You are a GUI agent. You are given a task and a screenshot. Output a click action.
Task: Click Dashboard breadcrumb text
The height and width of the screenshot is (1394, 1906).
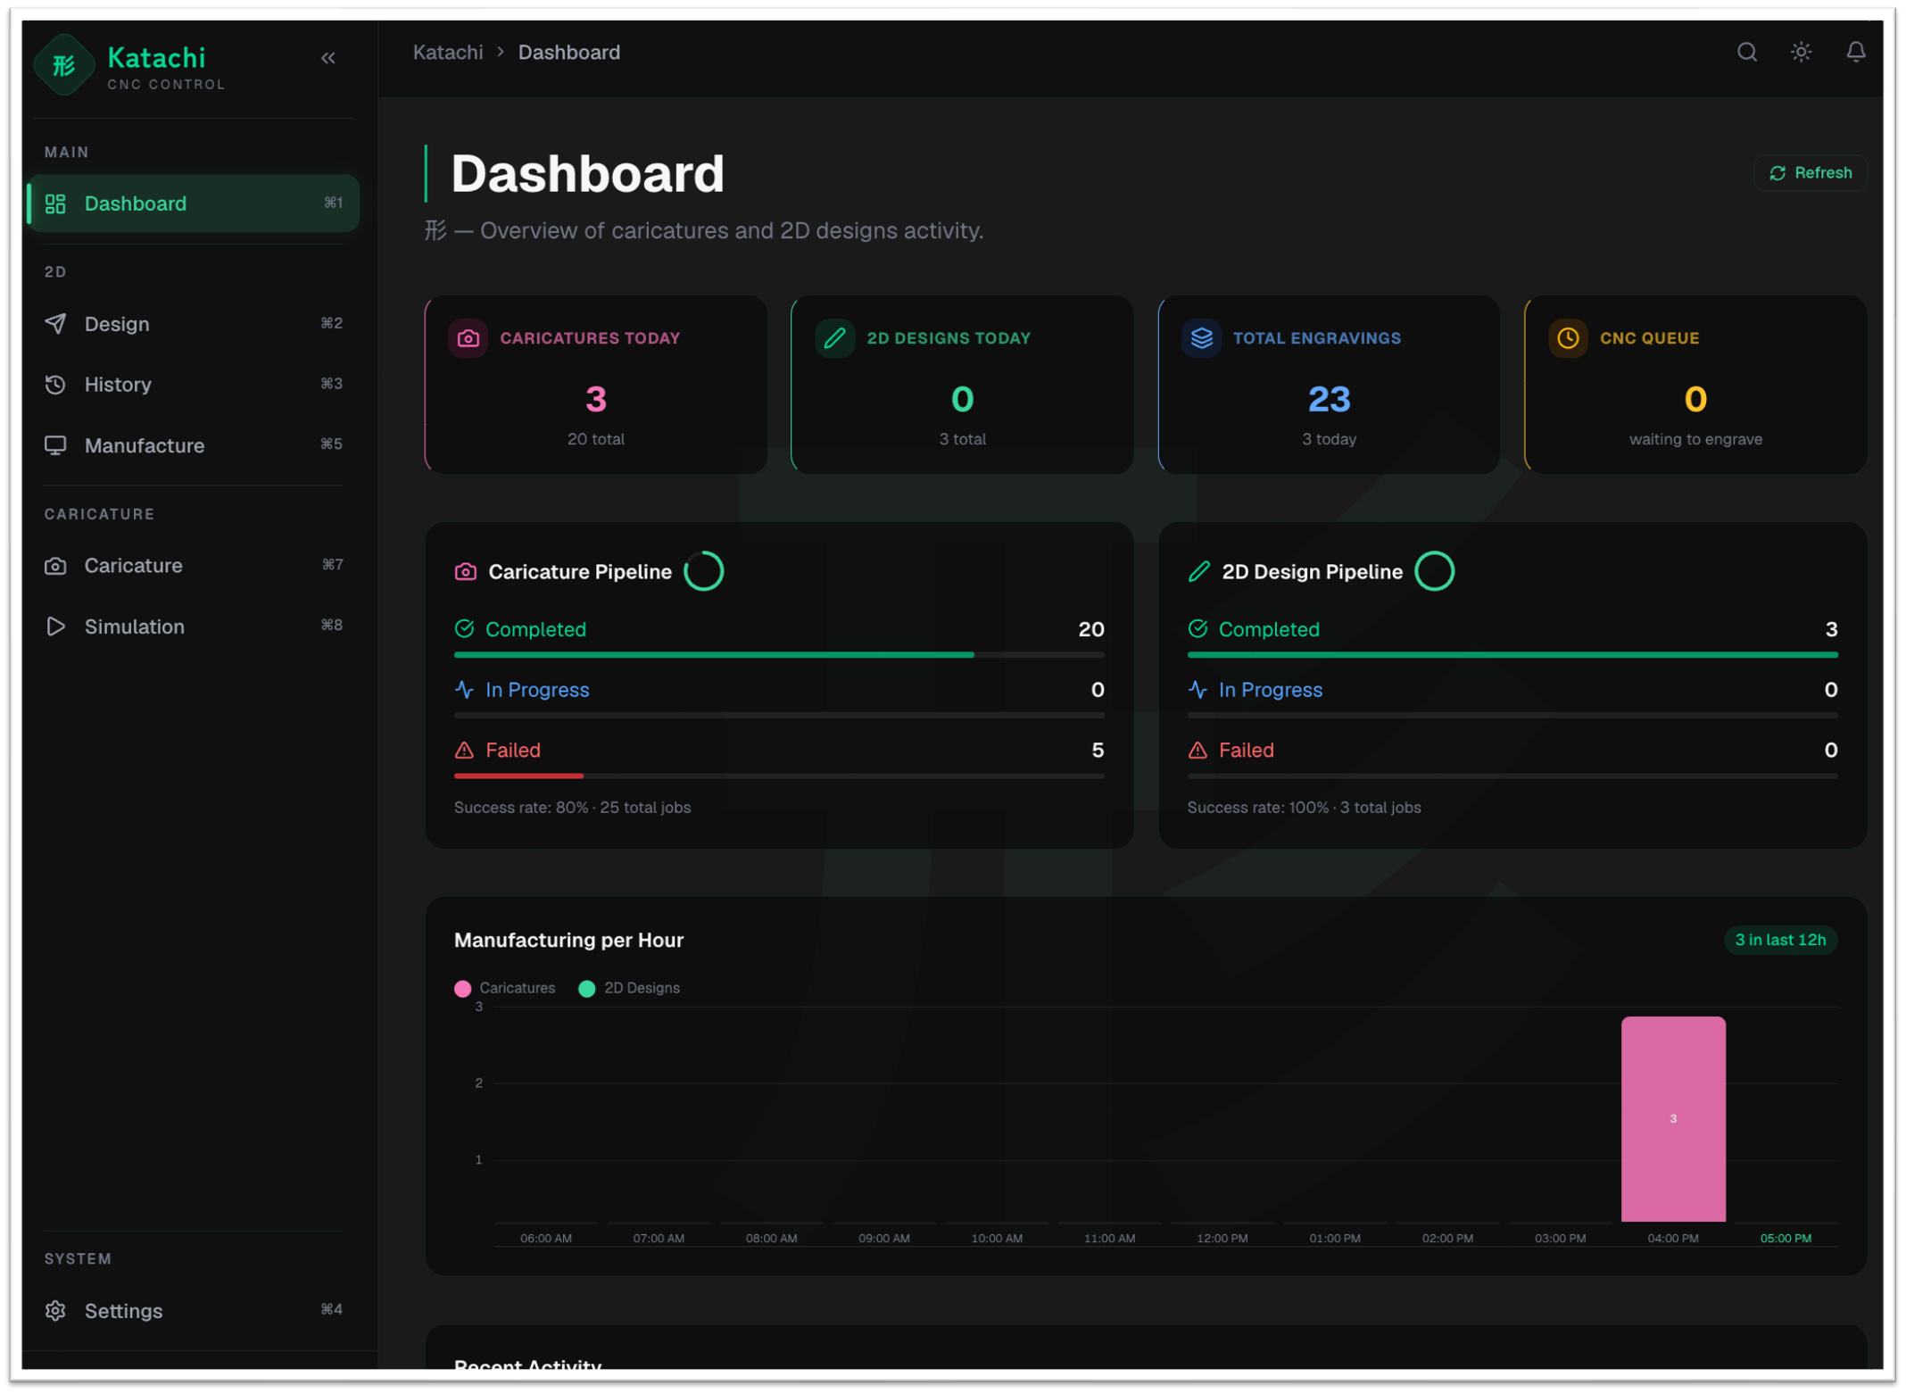(x=569, y=53)
